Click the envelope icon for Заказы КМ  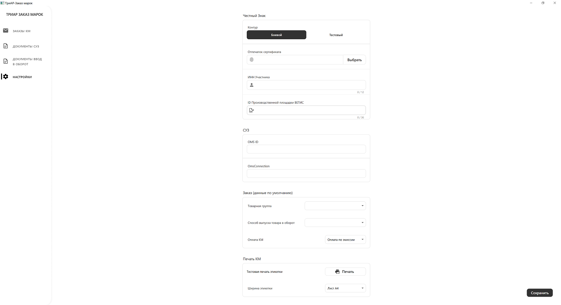(x=6, y=30)
